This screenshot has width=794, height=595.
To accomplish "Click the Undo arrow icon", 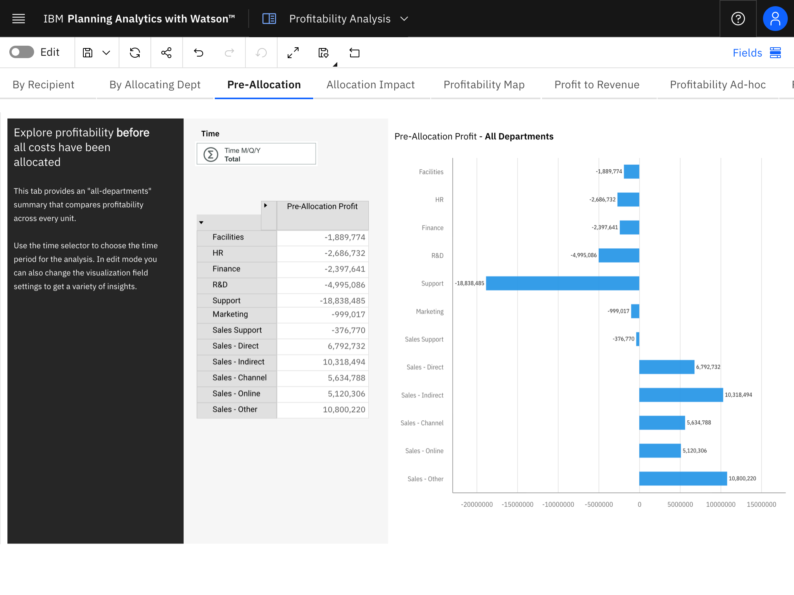I will (x=198, y=53).
